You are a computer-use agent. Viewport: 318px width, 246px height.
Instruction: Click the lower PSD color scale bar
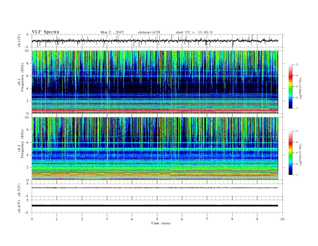pos(290,153)
